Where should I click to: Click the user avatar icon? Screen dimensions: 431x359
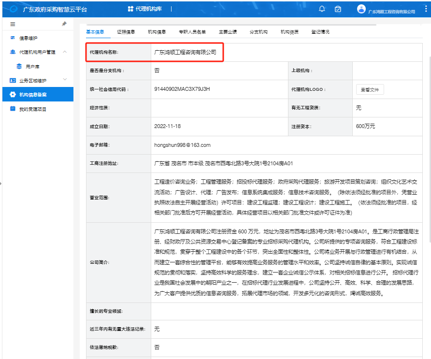(361, 9)
